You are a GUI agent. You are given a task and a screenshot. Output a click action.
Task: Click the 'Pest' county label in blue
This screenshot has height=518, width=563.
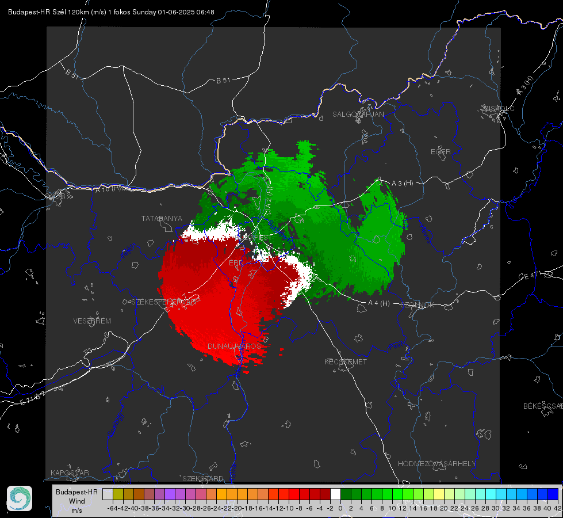coord(396,346)
